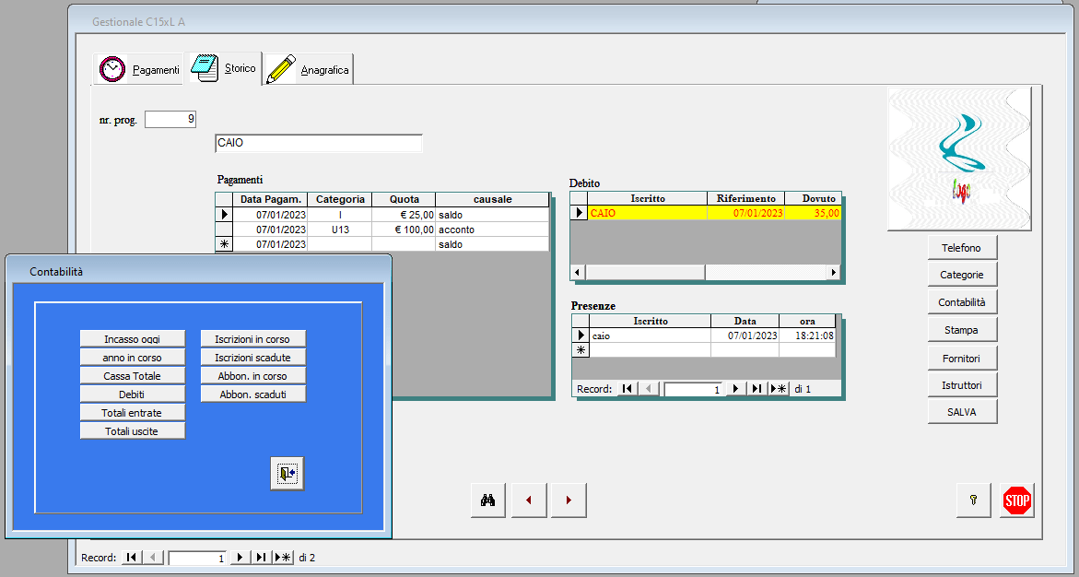
Task: Close Contabilità with the exit door icon
Action: click(x=287, y=473)
